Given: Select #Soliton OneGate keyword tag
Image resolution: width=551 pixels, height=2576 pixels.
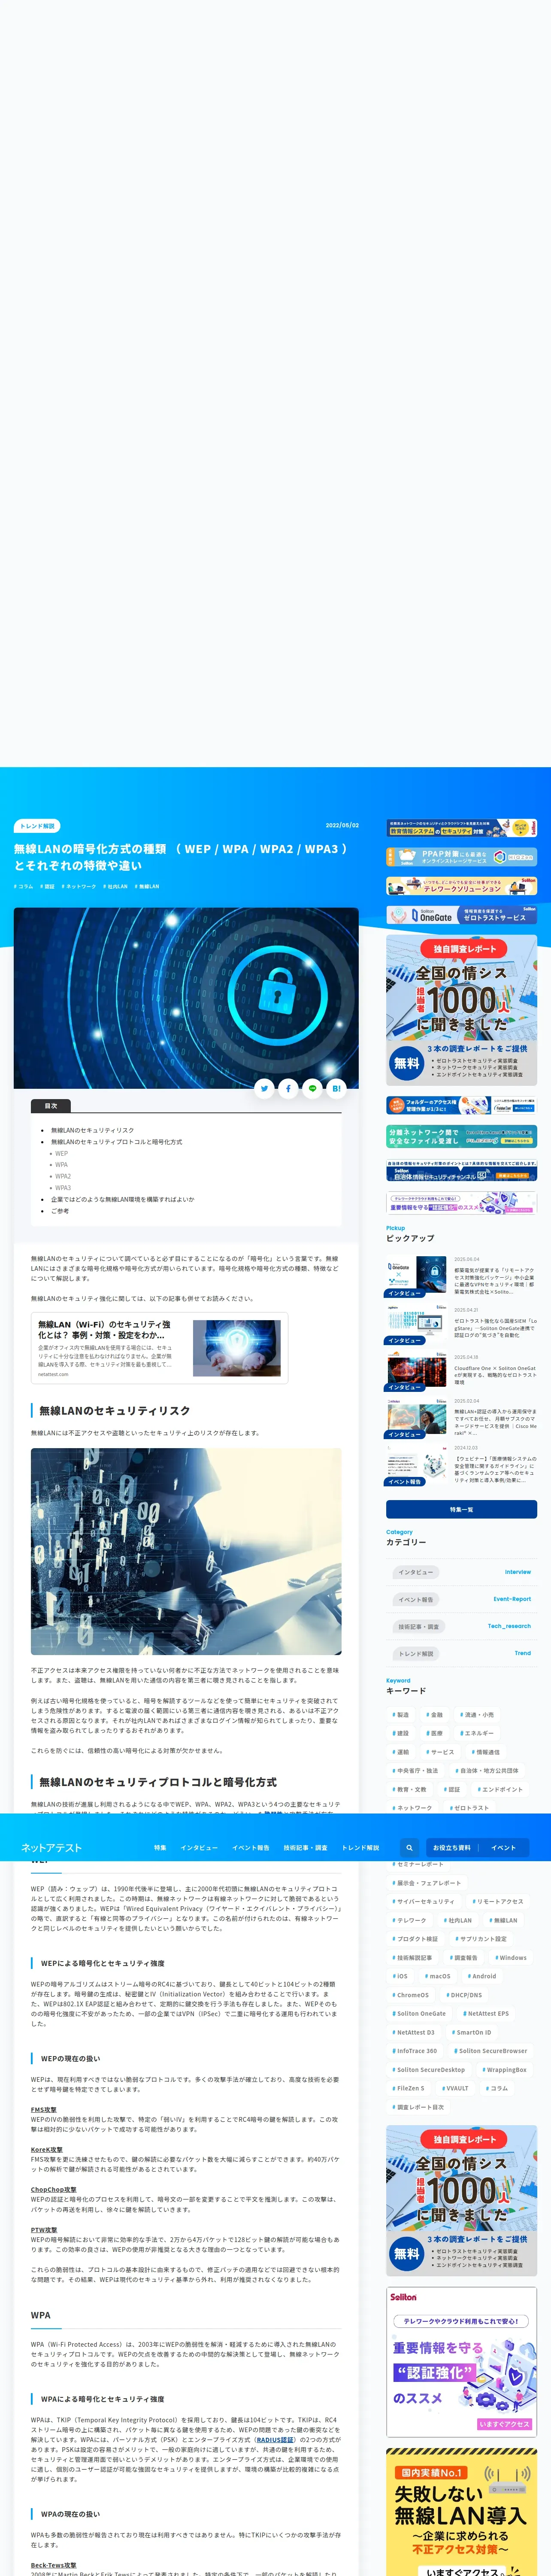Looking at the screenshot, I should tap(419, 2013).
